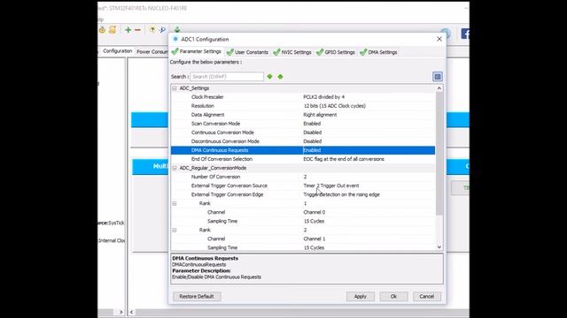Select the Number Of Conversion row label

(215, 177)
